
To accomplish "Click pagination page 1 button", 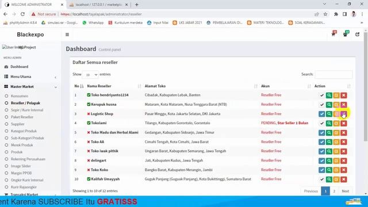I will coord(325,191).
